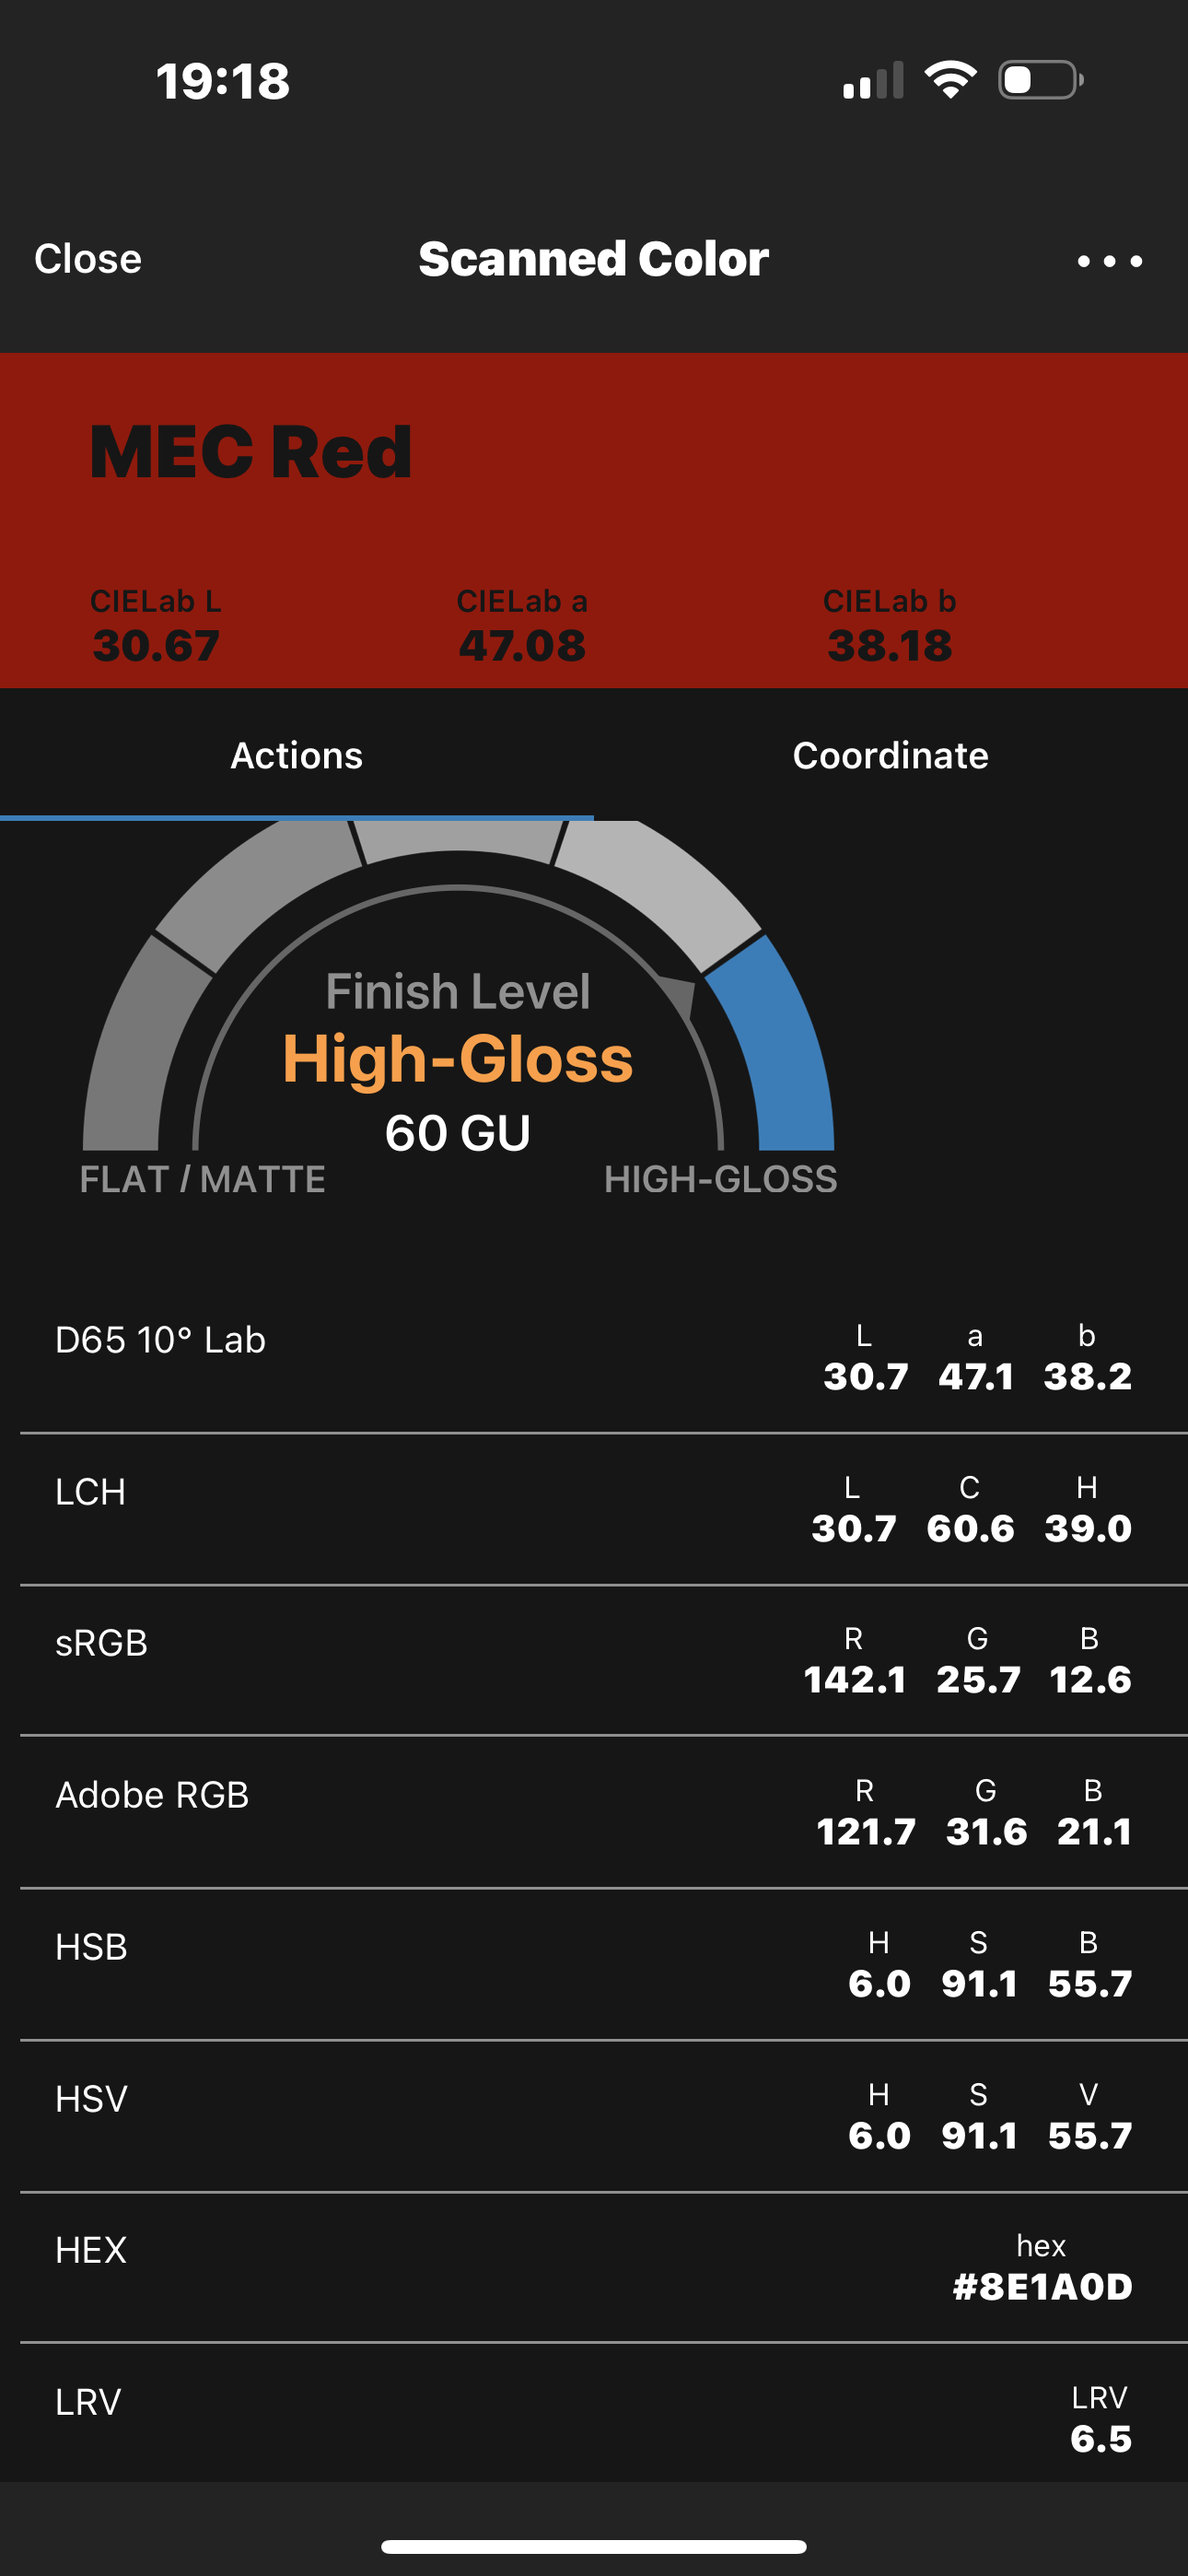The width and height of the screenshot is (1188, 2576).
Task: Select the D65 10° Lab row
Action: (594, 1357)
